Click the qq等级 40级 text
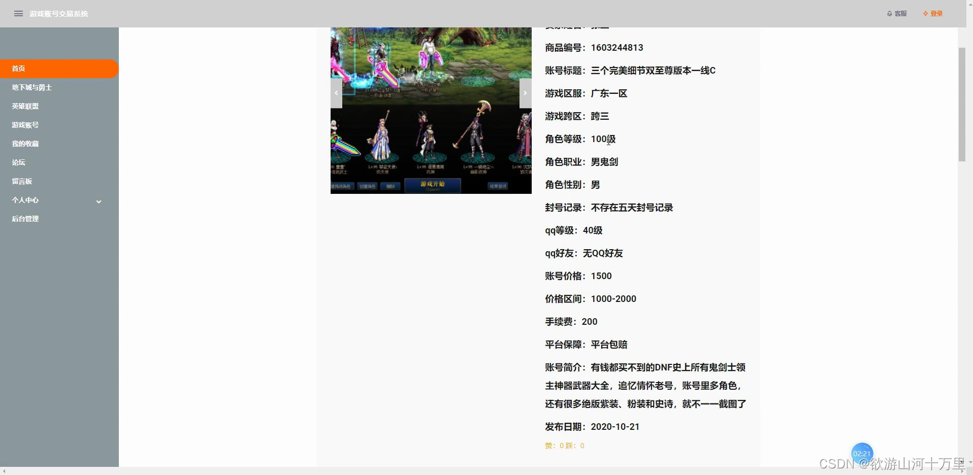 click(x=574, y=230)
